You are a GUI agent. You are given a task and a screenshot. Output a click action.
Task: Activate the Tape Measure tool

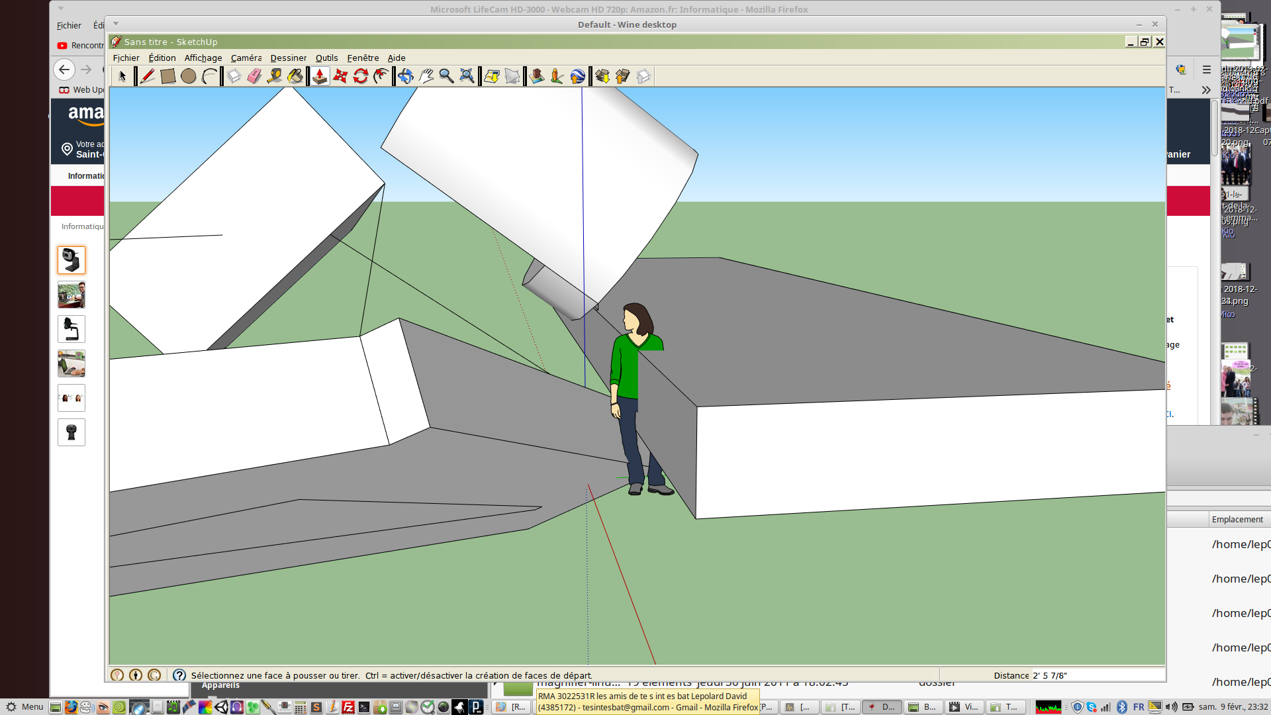click(x=274, y=76)
